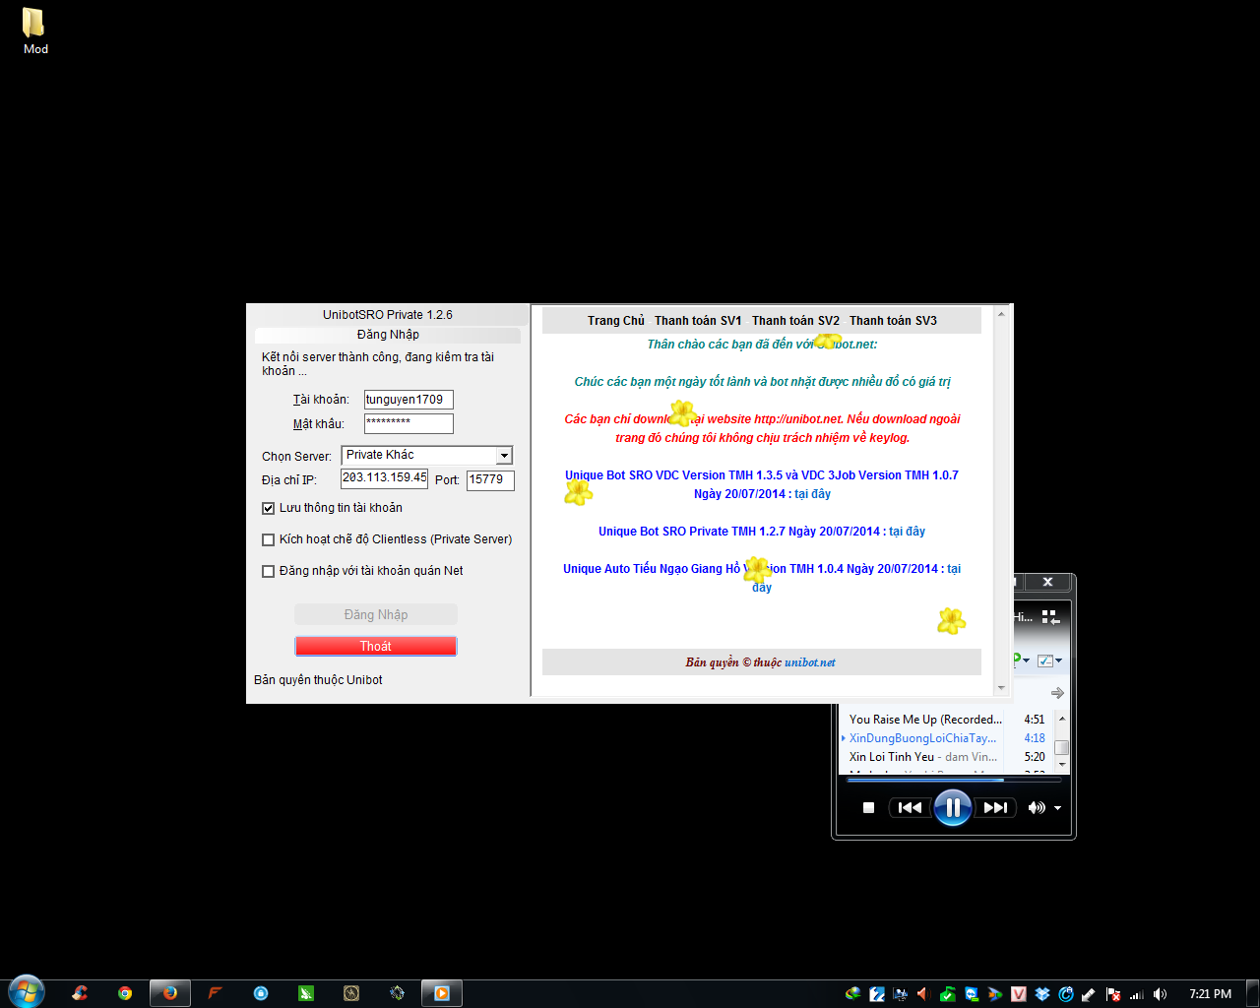1260x1008 pixels.
Task: Launch Google Chrome from the taskbar
Action: [125, 993]
